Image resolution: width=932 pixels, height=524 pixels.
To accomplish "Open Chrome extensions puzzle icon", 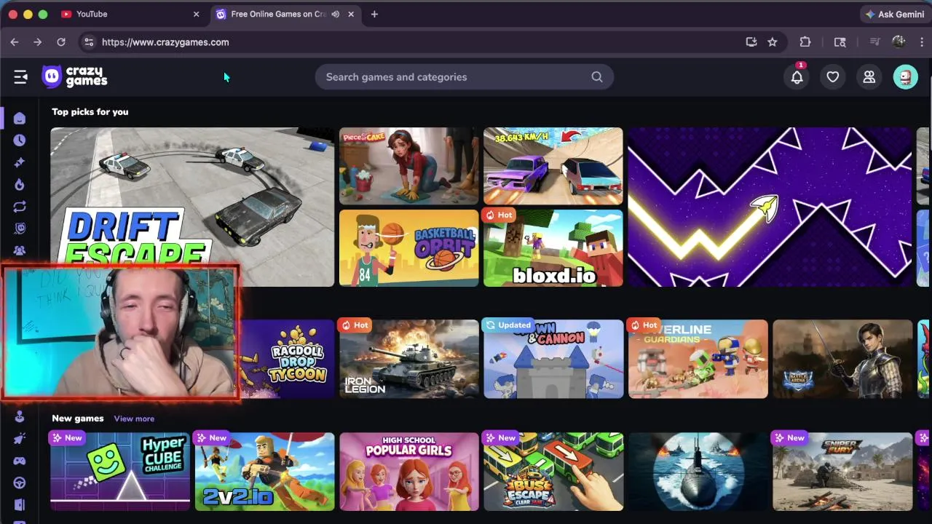I will click(x=805, y=42).
